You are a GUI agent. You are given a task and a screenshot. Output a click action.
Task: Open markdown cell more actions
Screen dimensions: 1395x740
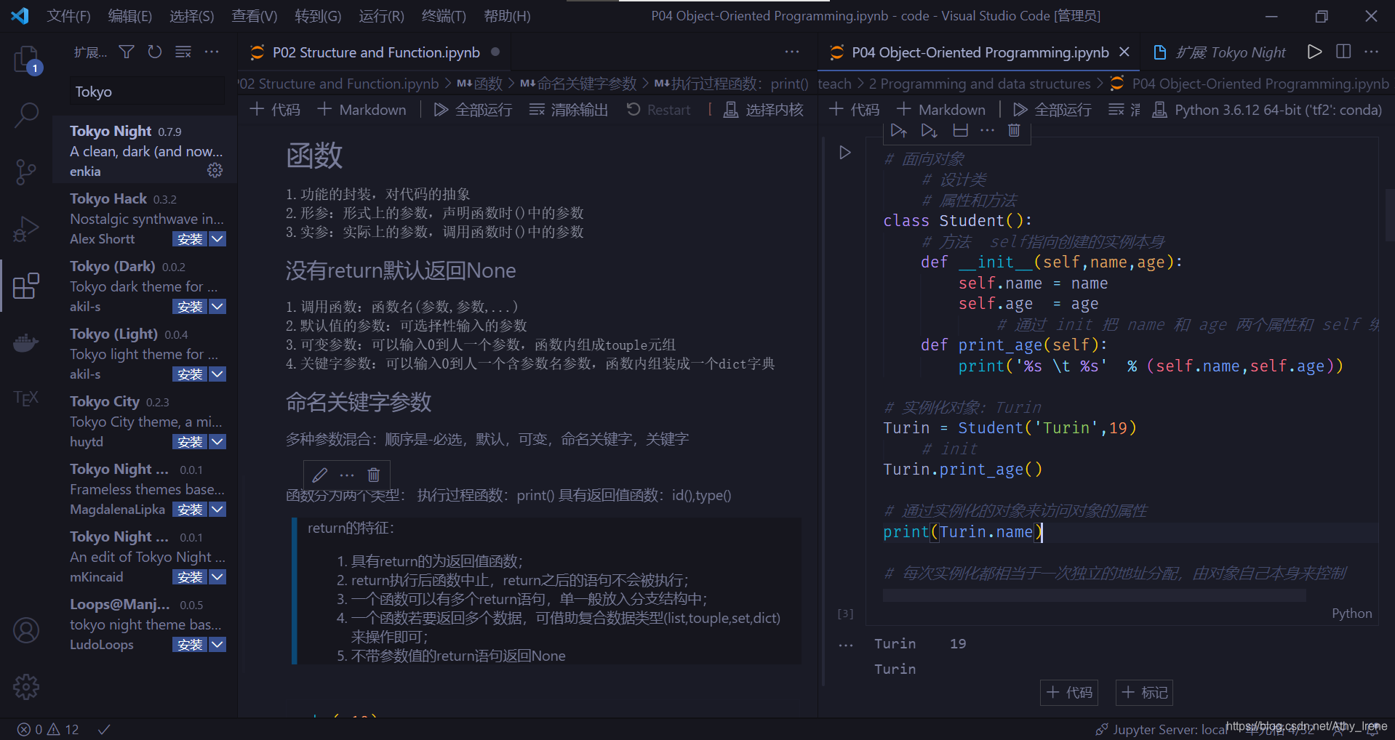(x=347, y=475)
